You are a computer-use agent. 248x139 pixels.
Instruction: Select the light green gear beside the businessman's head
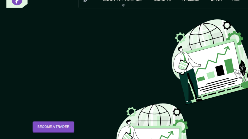(x=180, y=38)
